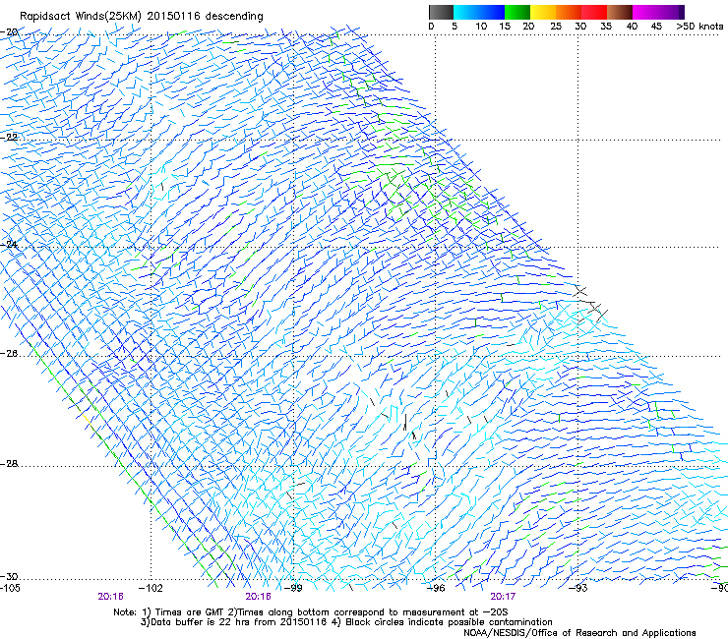Viewport: 728px width, 639px height.
Task: Select the '-96' longitude label
Action: click(436, 588)
